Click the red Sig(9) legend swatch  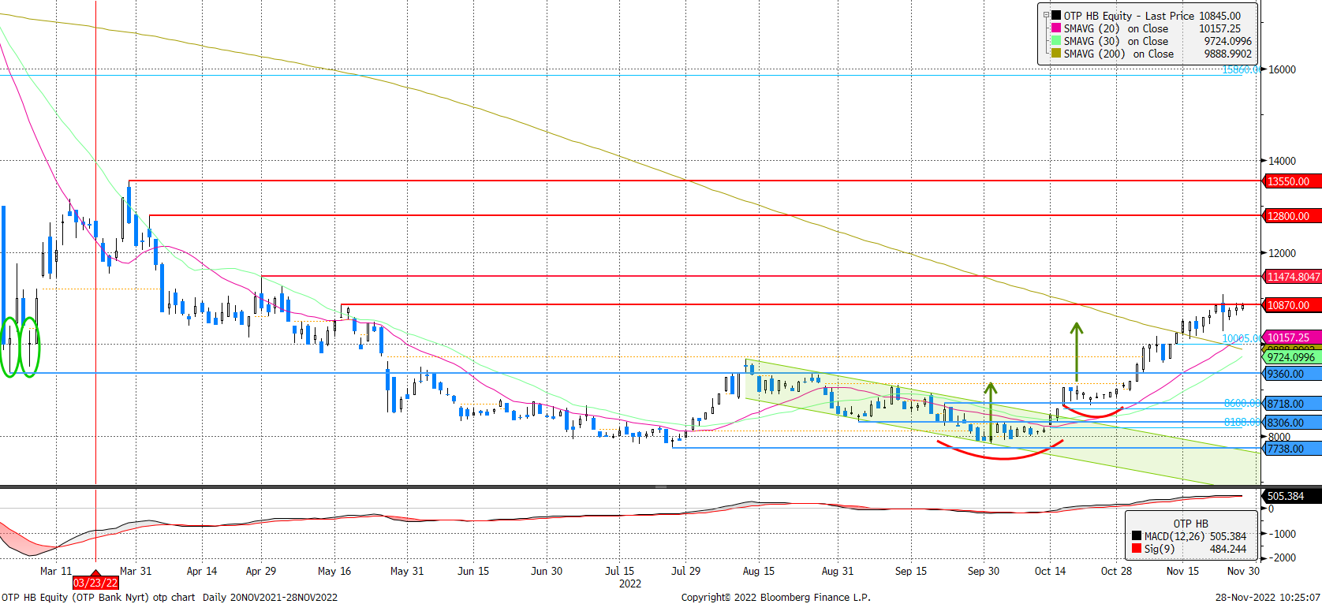pos(1137,549)
